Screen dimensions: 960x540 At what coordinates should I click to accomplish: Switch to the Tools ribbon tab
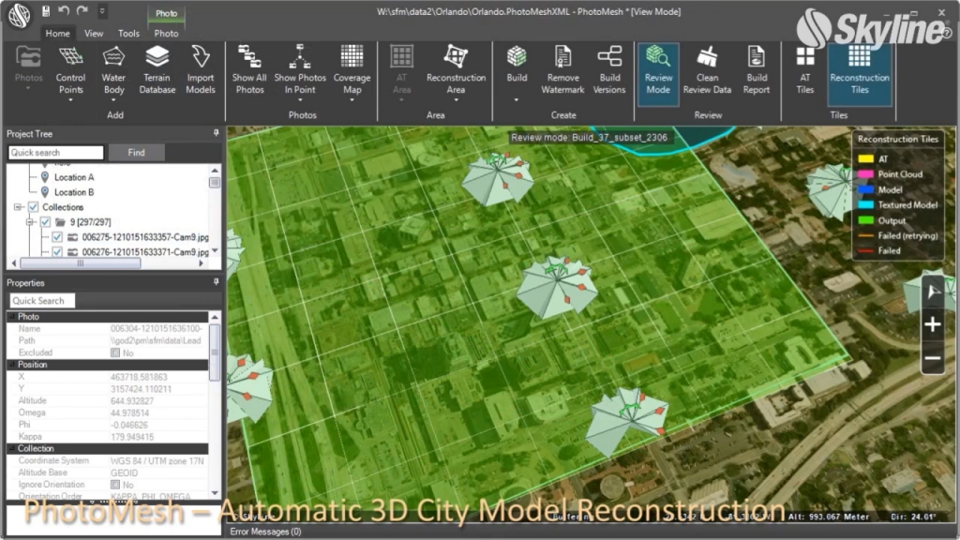click(128, 33)
